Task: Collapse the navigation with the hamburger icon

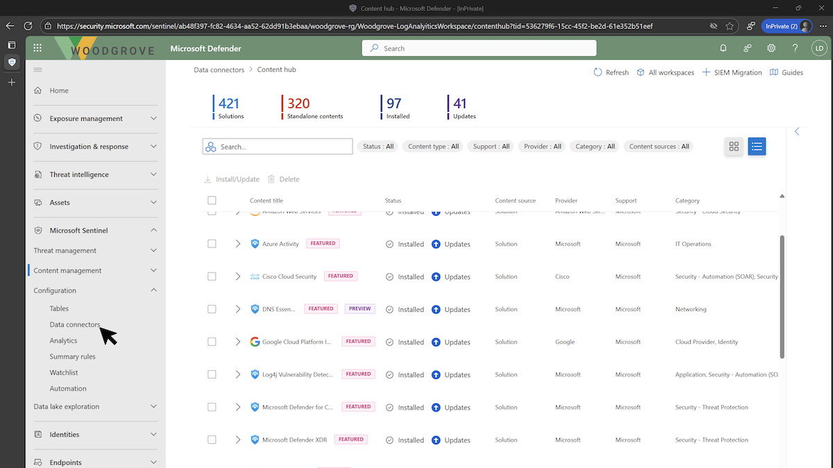Action: pos(37,69)
